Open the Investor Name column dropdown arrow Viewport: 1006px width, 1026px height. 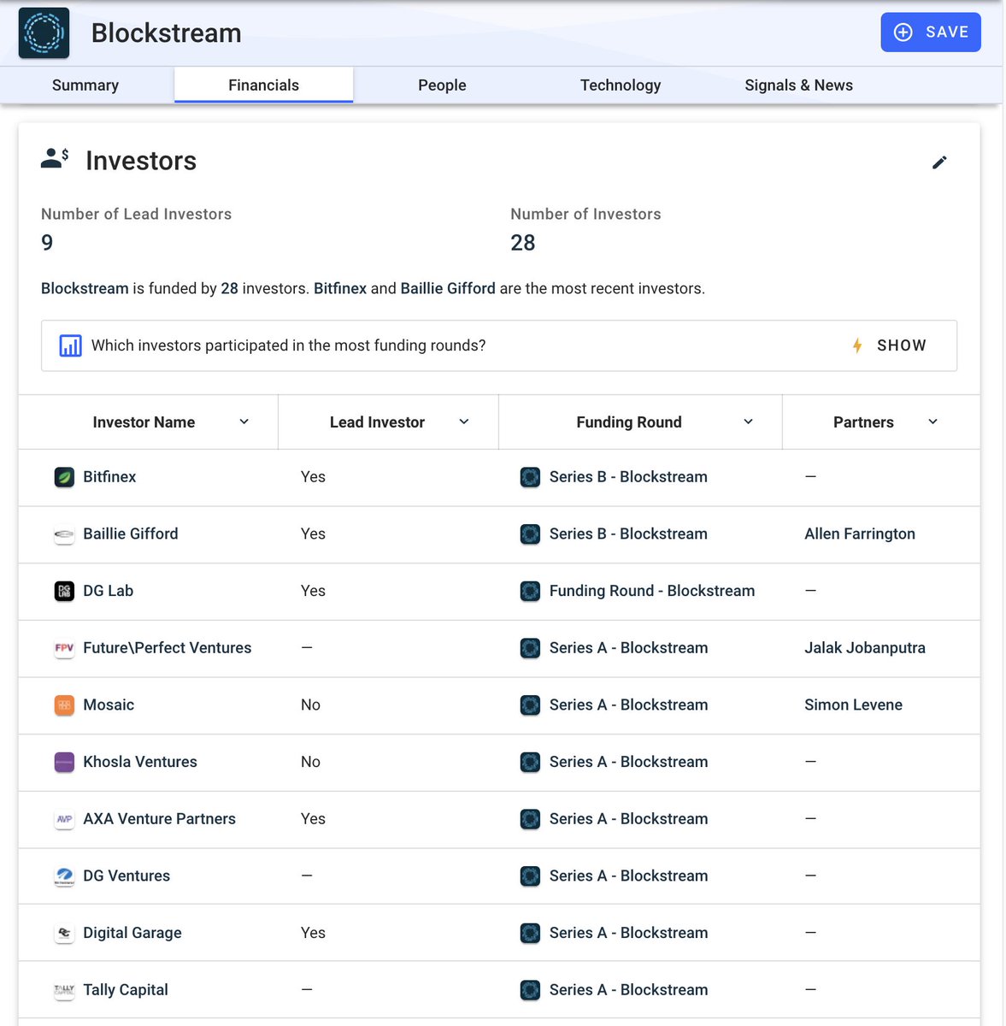244,422
